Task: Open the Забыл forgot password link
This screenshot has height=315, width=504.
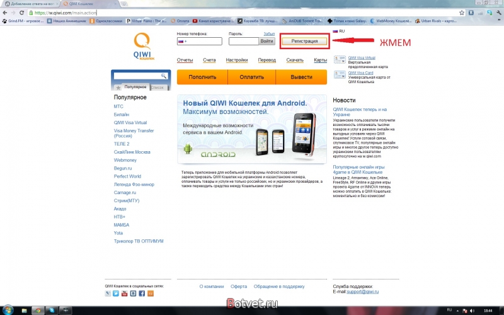Action: [269, 33]
